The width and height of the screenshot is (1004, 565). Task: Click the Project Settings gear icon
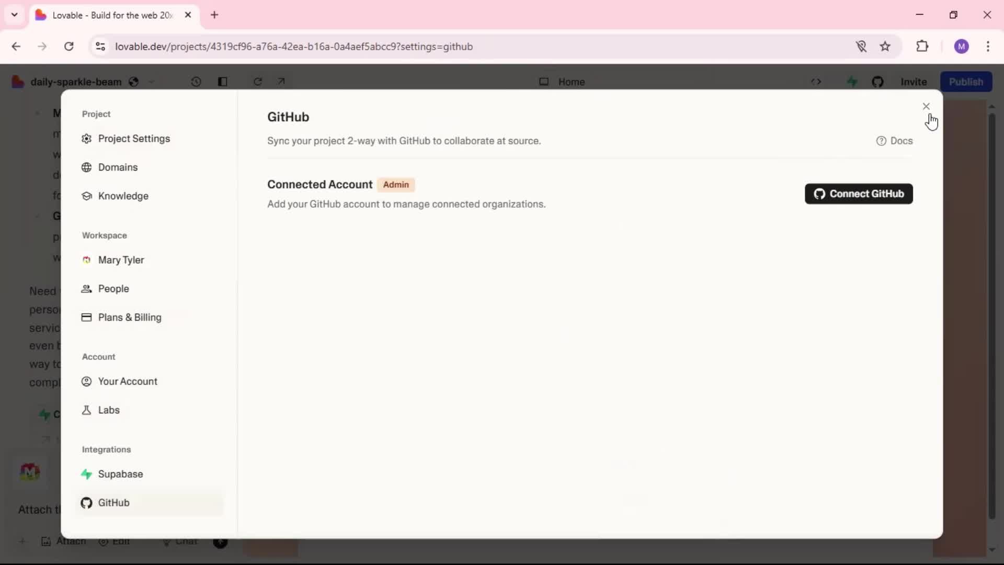pos(87,139)
